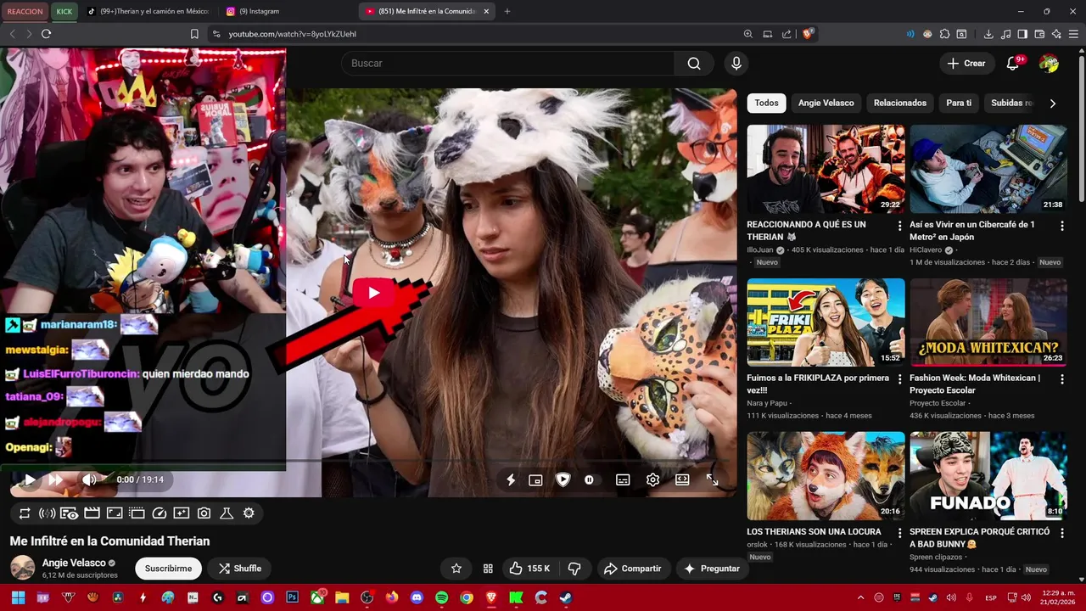Switch to the TikTok Therian tab
Viewport: 1086px width, 611px height.
pos(148,11)
